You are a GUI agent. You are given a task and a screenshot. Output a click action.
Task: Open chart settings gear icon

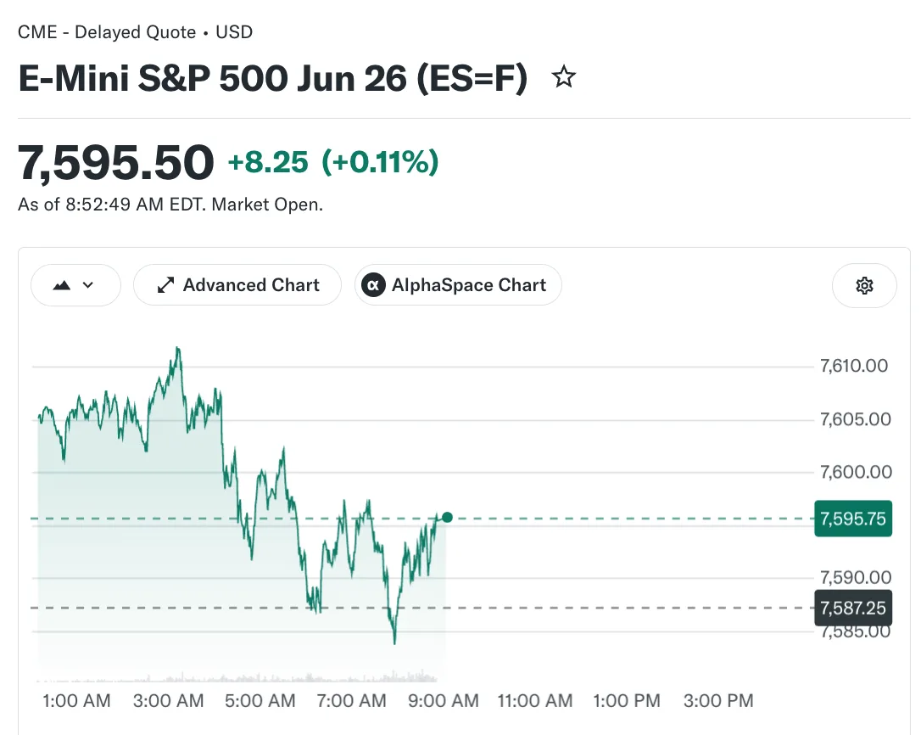coord(864,286)
